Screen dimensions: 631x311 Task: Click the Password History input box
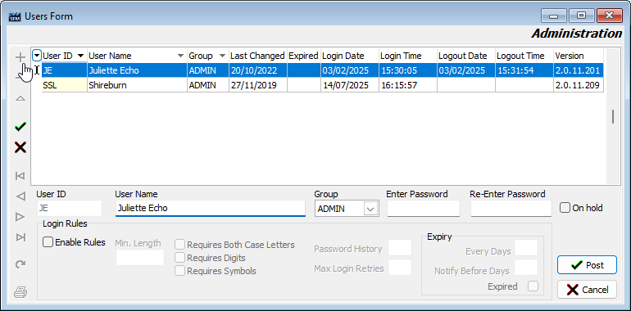pyautogui.click(x=400, y=247)
